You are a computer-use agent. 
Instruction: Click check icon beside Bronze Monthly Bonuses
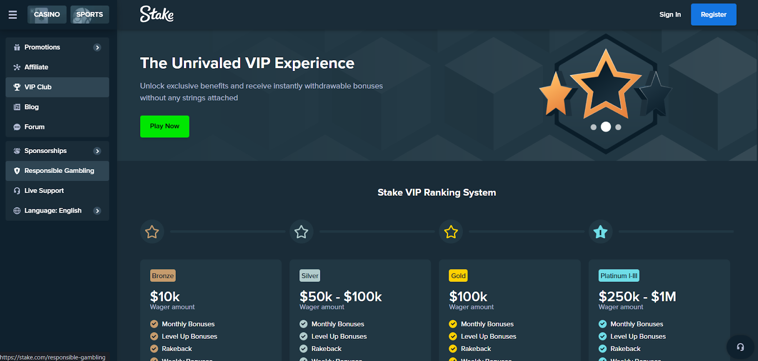point(154,324)
